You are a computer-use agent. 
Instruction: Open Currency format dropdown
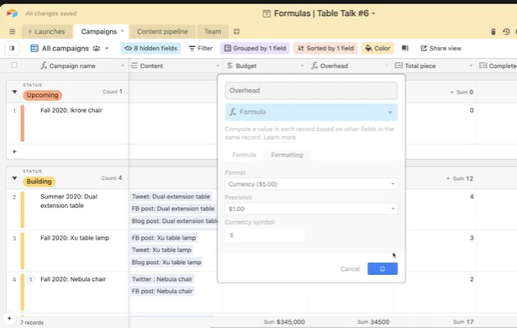tap(311, 184)
